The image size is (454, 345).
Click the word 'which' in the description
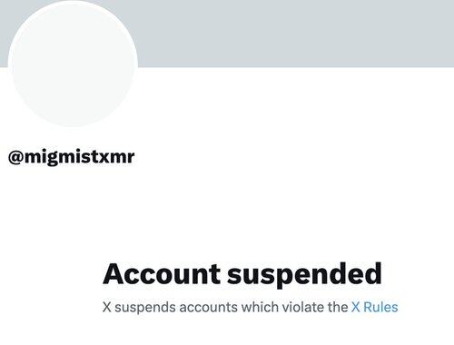click(x=260, y=307)
